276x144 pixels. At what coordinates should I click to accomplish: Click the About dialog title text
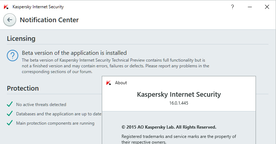(x=121, y=83)
